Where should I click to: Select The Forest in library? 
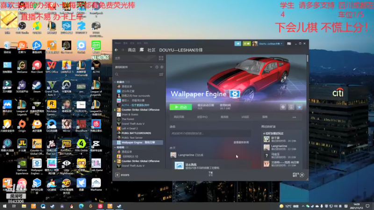128,119
